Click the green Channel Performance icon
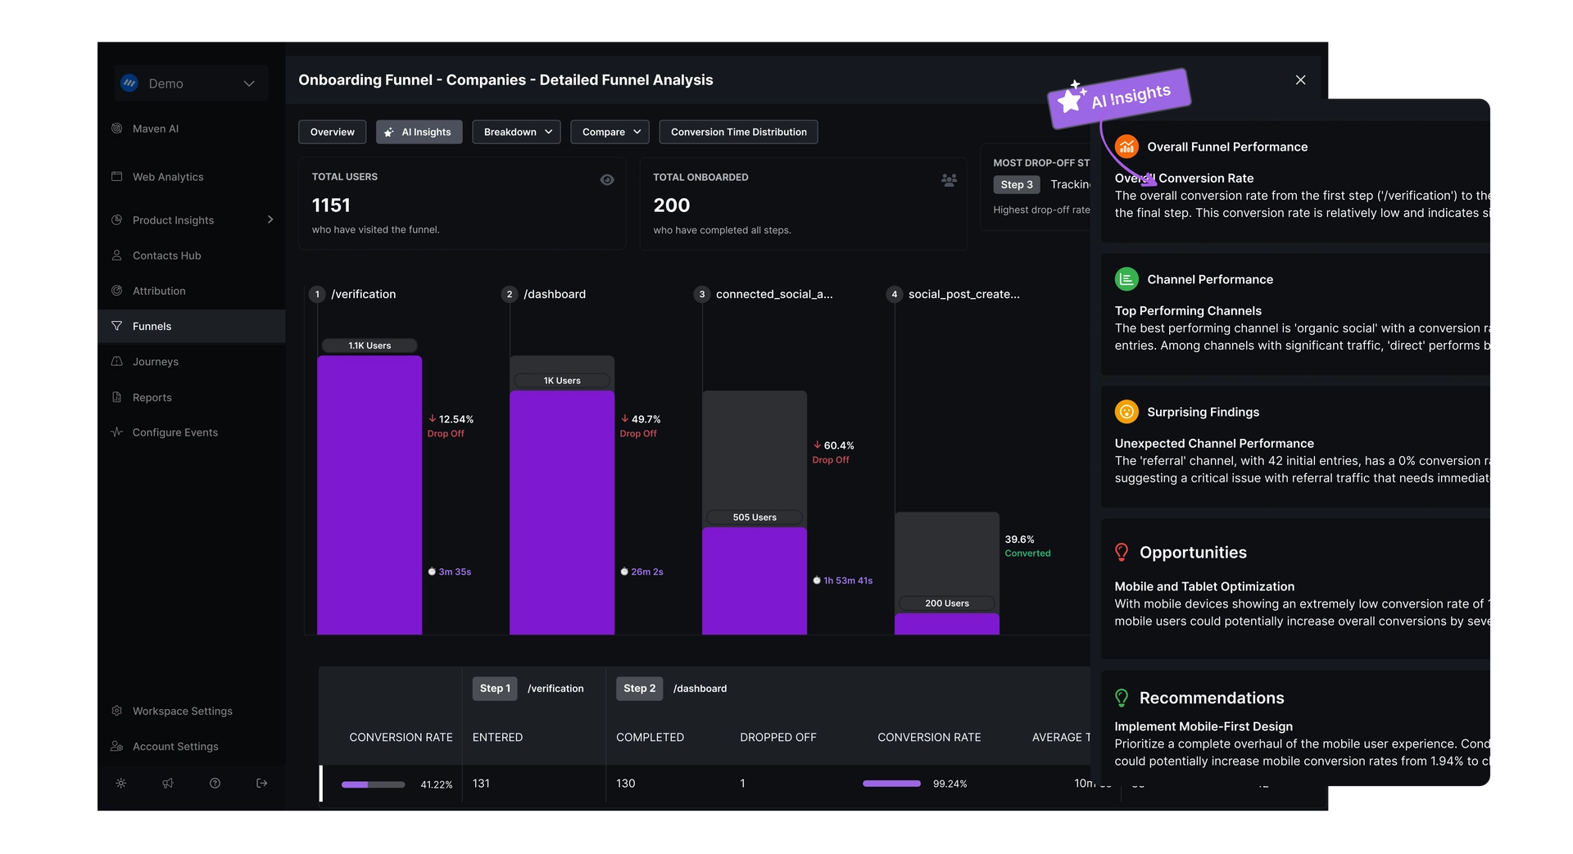1573x854 pixels. pyautogui.click(x=1126, y=279)
